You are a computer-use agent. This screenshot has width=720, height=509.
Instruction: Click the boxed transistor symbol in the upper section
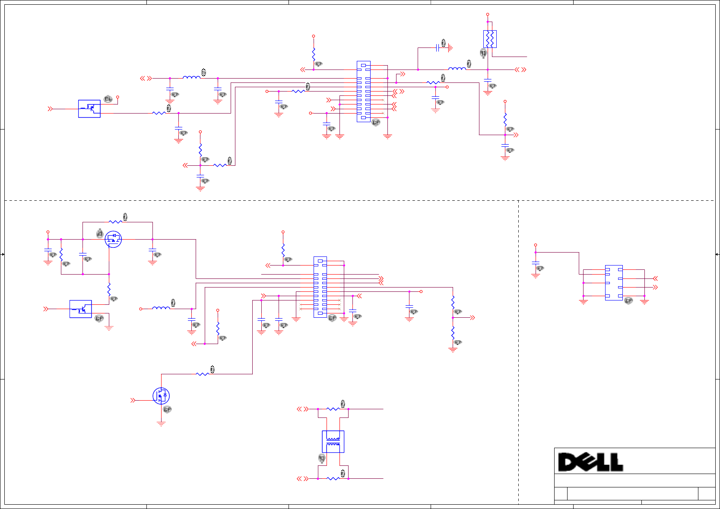[x=89, y=109]
